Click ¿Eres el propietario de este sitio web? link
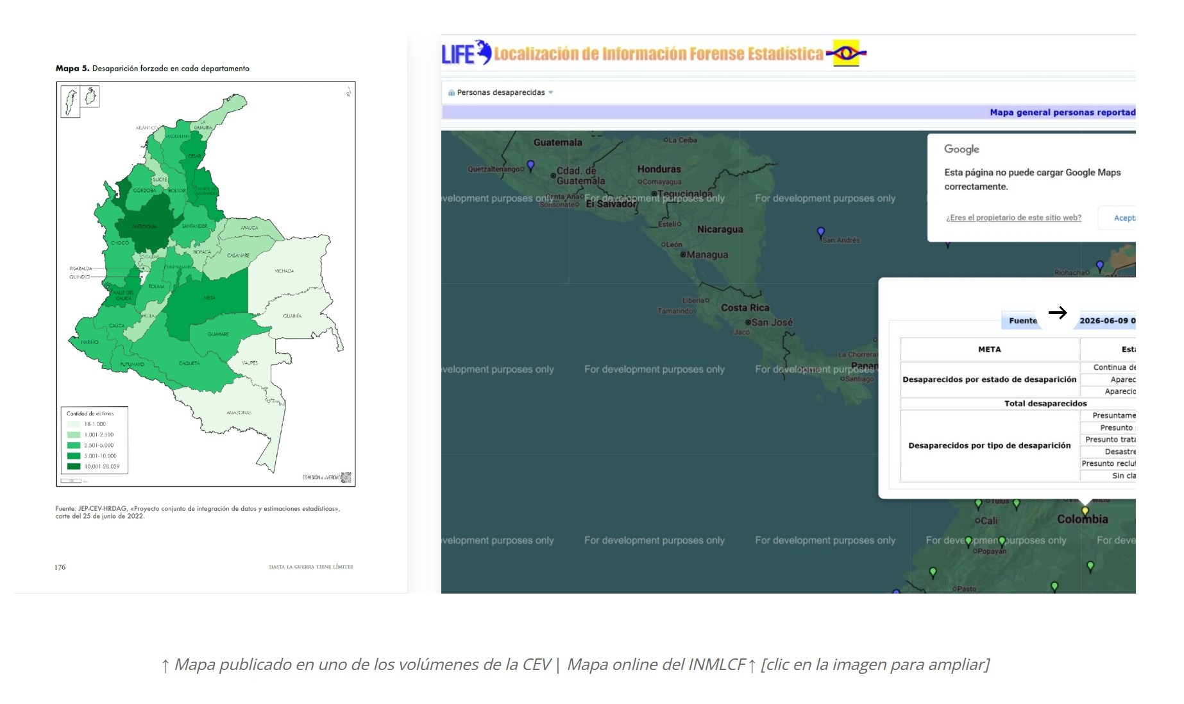This screenshot has width=1184, height=704. click(1013, 218)
